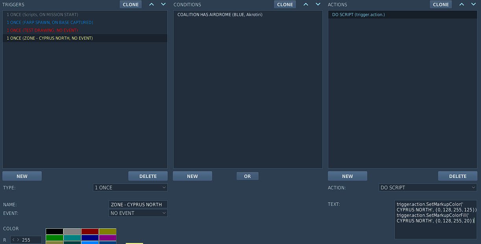The image size is (481, 244).
Task: Add a NEW condition
Action: coord(192,176)
